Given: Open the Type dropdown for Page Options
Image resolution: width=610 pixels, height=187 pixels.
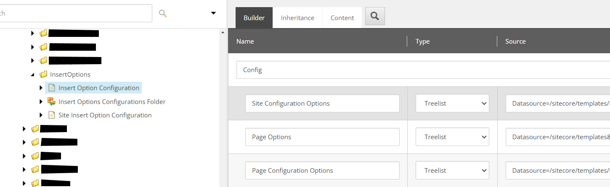Looking at the screenshot, I should (452, 137).
